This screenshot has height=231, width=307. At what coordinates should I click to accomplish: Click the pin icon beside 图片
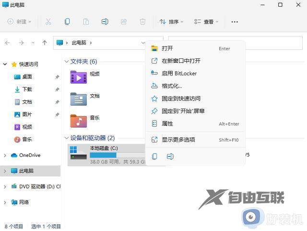pos(57,114)
